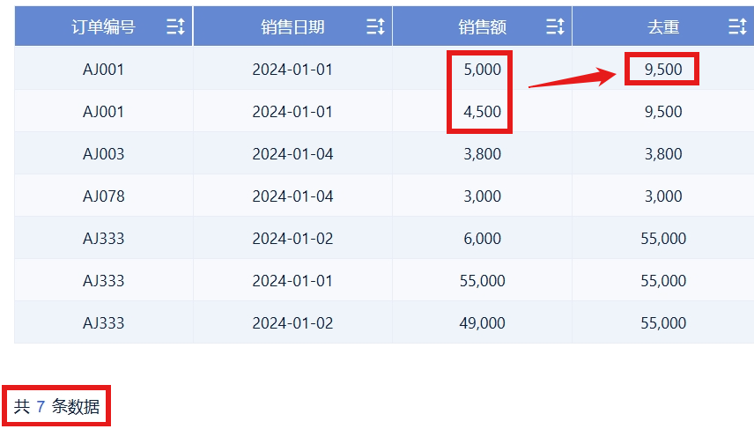Viewport: 754px width, 429px height.
Task: Click the 共 7 条数据 record count
Action: [56, 406]
